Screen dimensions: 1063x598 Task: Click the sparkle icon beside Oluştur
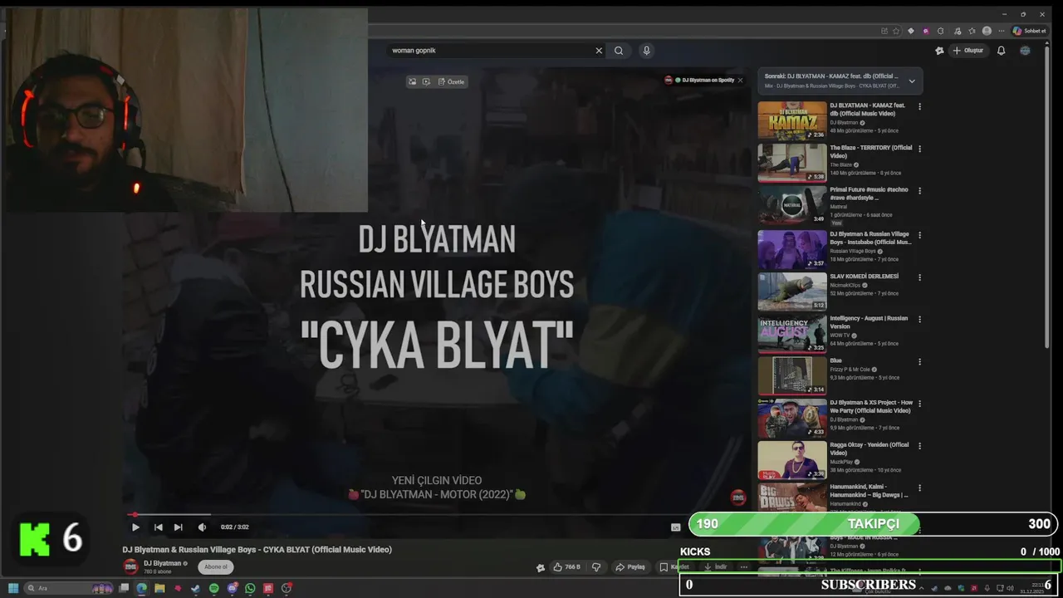939,51
